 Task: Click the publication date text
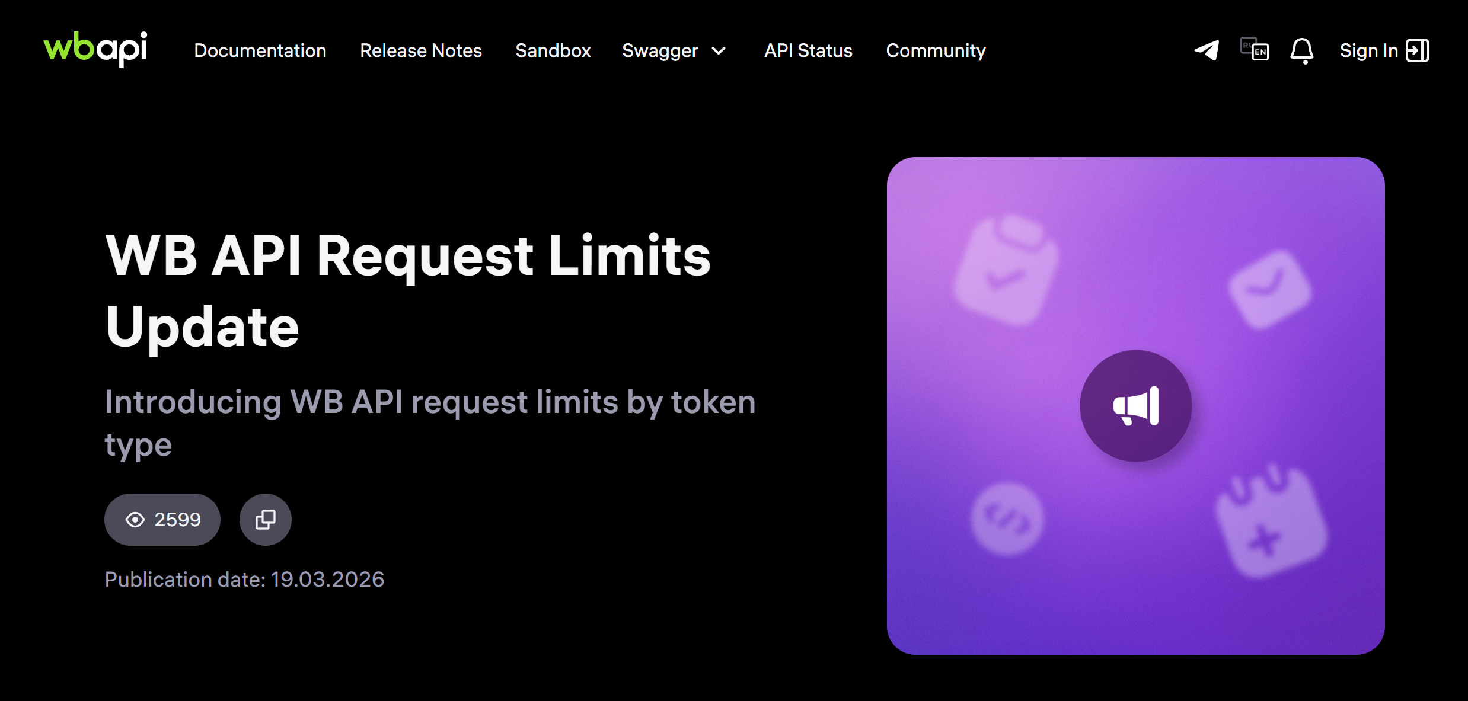[x=244, y=579]
